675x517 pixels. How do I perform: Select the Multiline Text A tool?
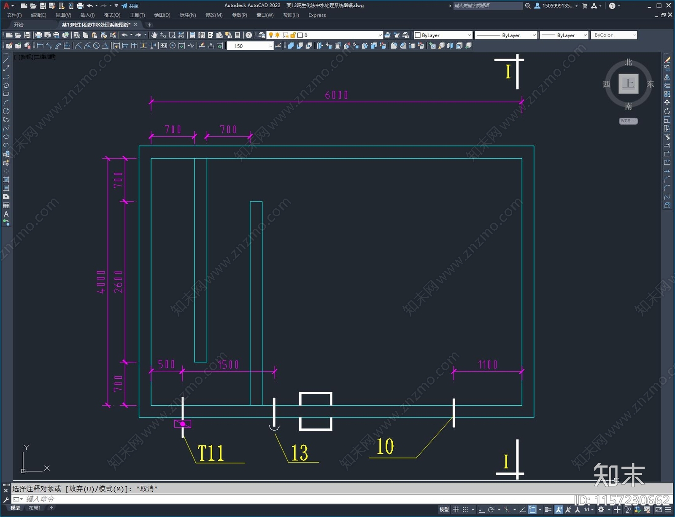(x=6, y=214)
